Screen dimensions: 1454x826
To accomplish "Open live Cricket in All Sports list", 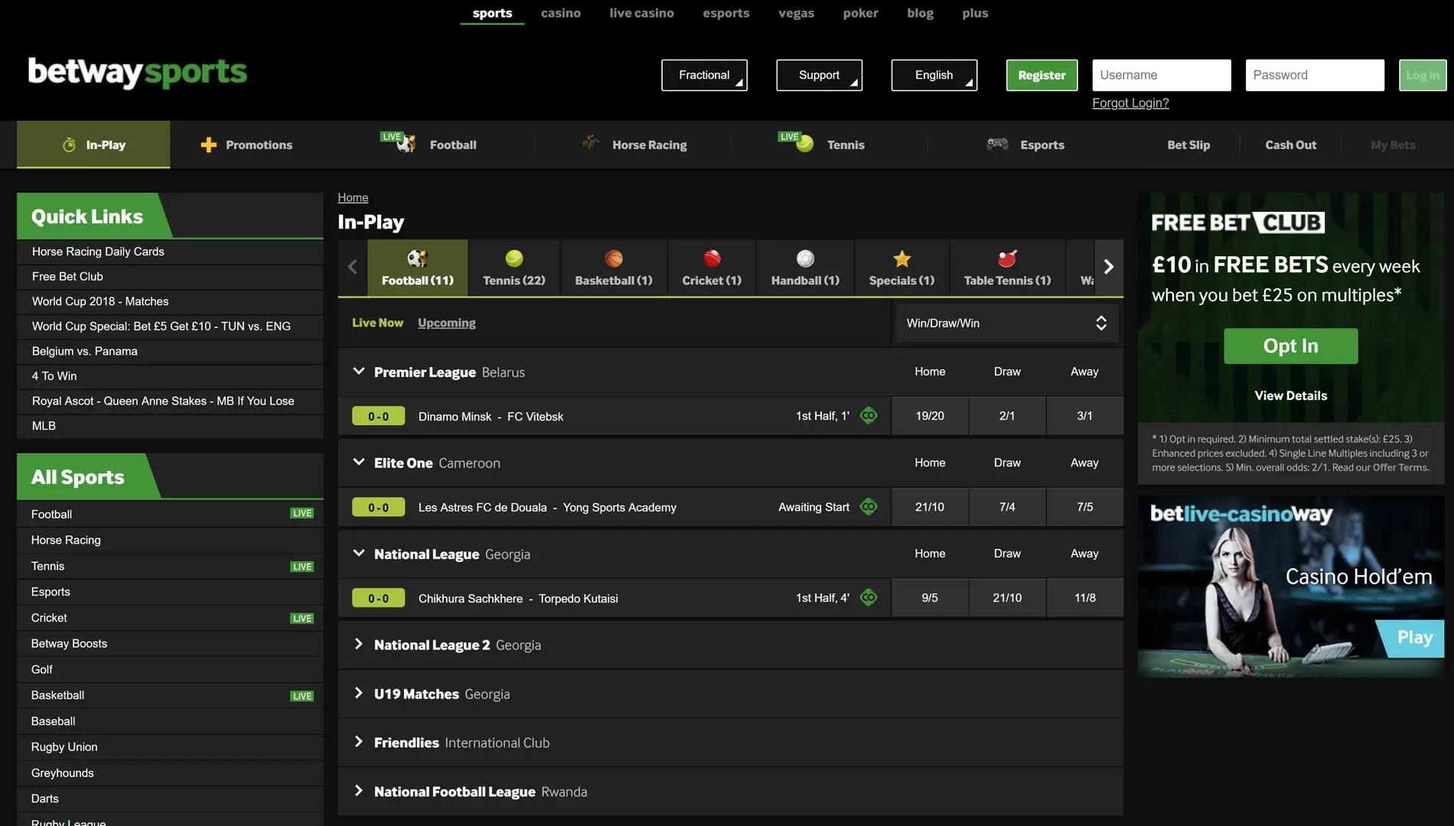I will pyautogui.click(x=170, y=617).
